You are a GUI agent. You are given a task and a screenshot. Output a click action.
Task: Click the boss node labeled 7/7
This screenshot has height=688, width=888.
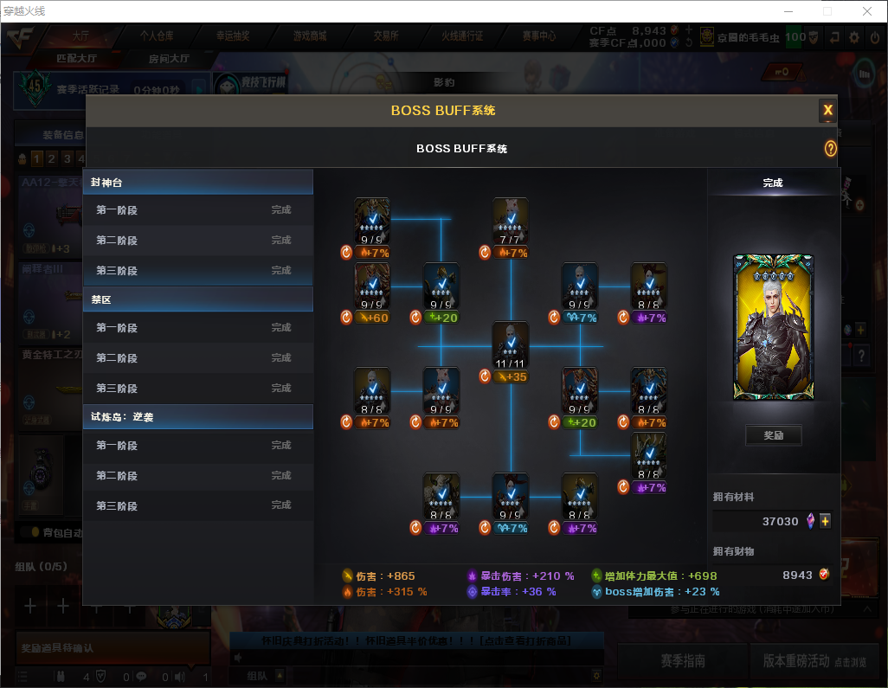pos(511,222)
